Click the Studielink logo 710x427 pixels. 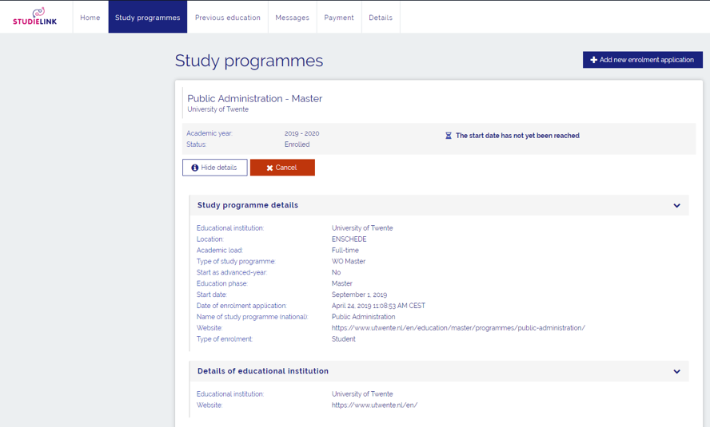35,16
